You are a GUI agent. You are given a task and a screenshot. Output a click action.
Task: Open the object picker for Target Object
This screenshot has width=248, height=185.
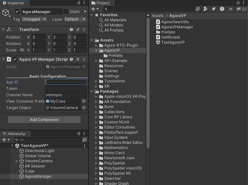(x=85, y=108)
